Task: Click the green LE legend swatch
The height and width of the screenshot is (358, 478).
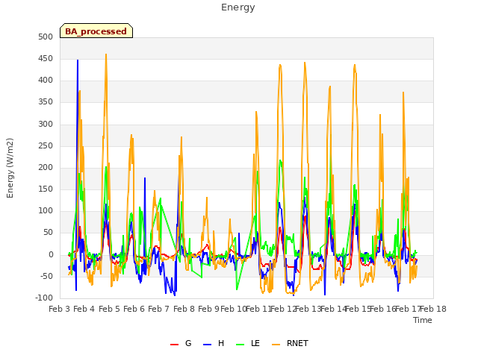Action: [x=240, y=345]
